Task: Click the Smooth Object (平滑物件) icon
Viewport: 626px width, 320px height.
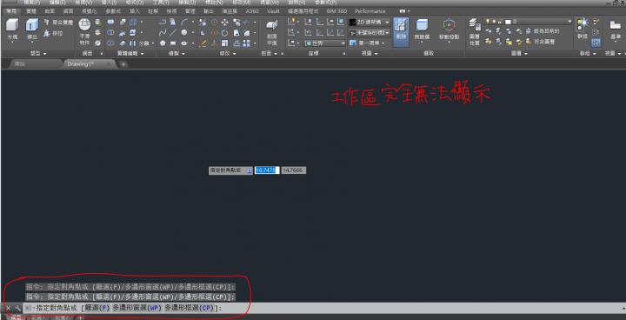Action: pos(84,32)
